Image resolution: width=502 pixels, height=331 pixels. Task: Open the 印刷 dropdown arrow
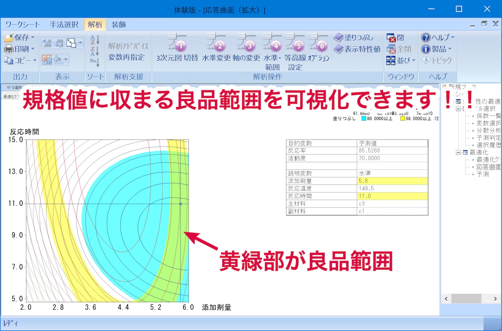click(33, 49)
